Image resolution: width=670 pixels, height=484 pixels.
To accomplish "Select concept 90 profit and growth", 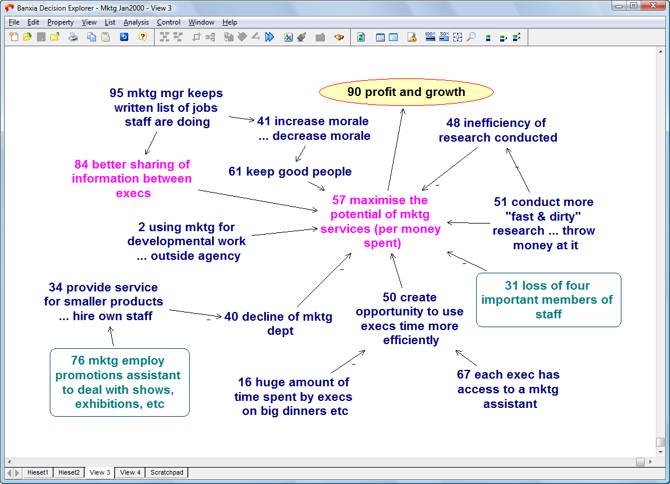I will pos(406,92).
